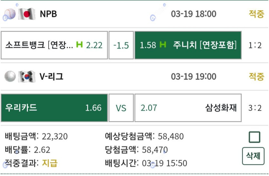Click the baseball icon beside NPB
Screen dimensions: 269x176
click(x=10, y=14)
